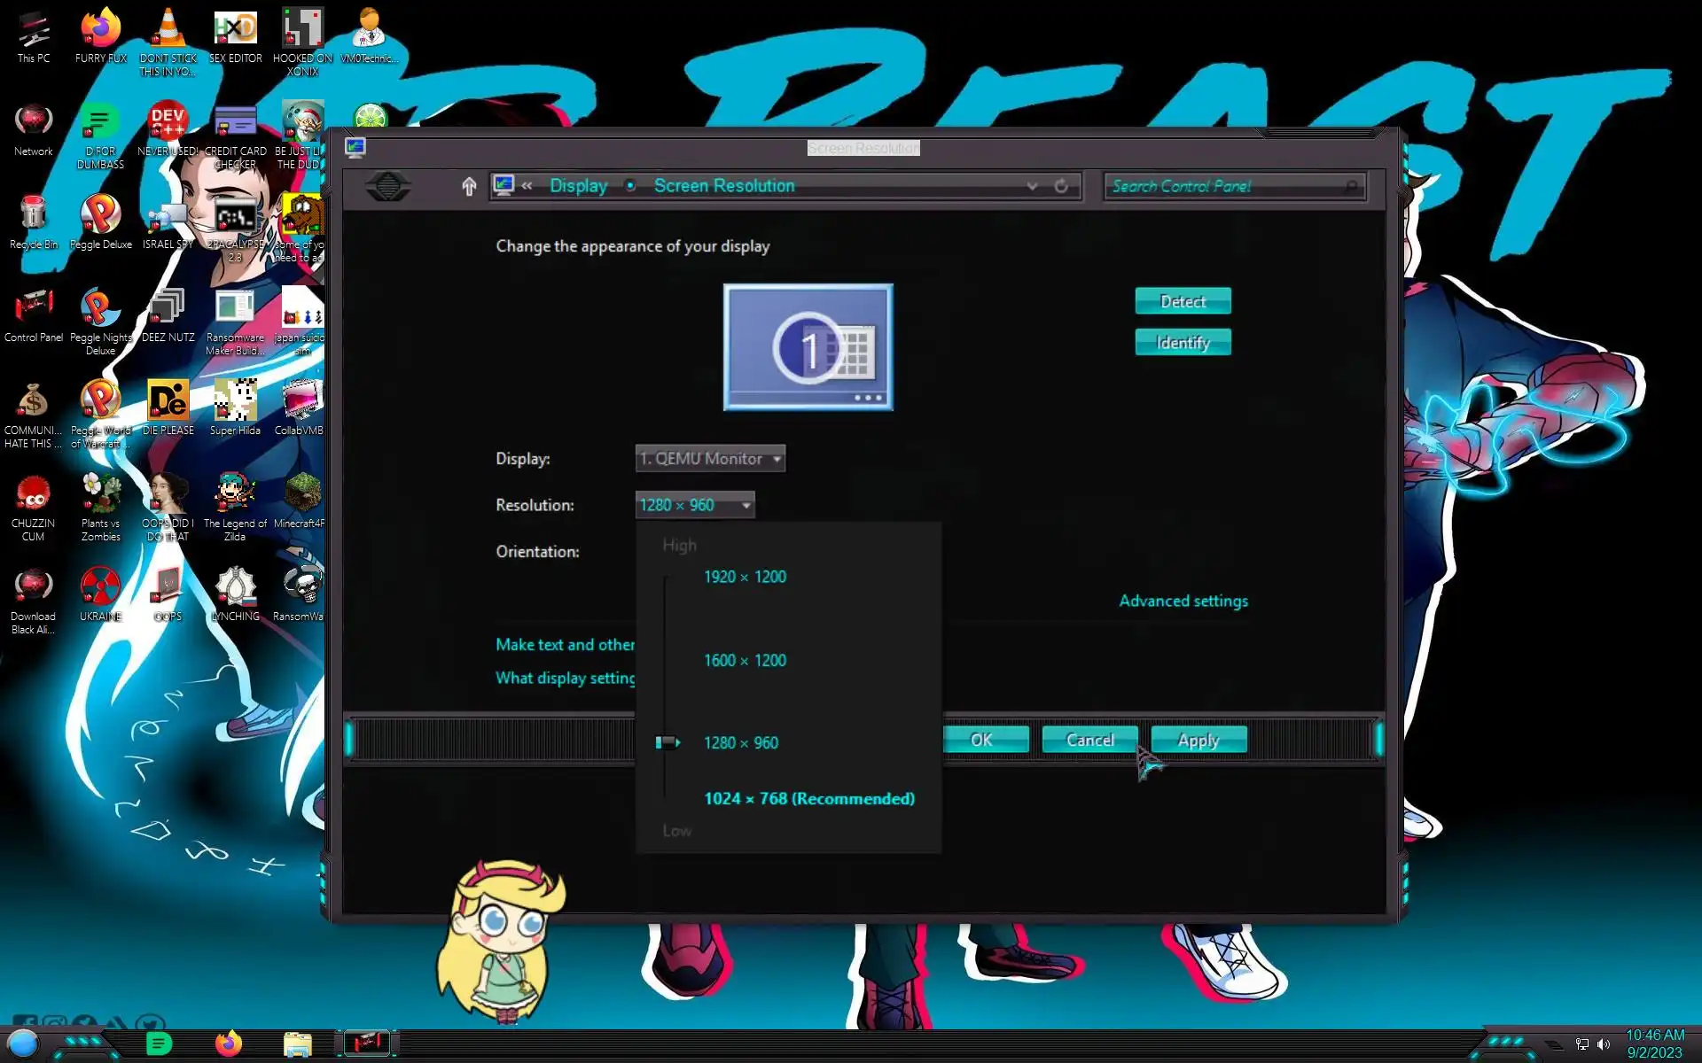
Task: Click the refresh icon in address bar
Action: point(1061,186)
